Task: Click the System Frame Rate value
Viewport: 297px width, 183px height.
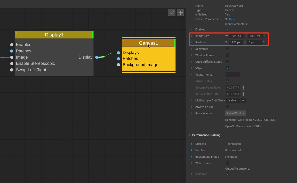Action: (x=232, y=87)
